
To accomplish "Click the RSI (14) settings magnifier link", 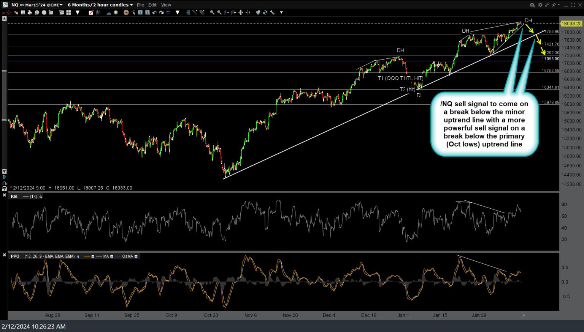I will [x=41, y=197].
